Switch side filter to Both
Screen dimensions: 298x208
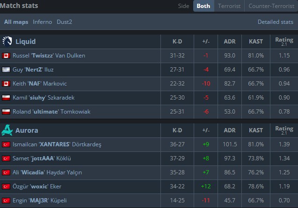pyautogui.click(x=203, y=7)
